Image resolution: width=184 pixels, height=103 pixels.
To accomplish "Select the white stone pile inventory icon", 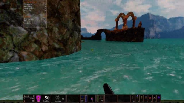I will click(x=154, y=98).
